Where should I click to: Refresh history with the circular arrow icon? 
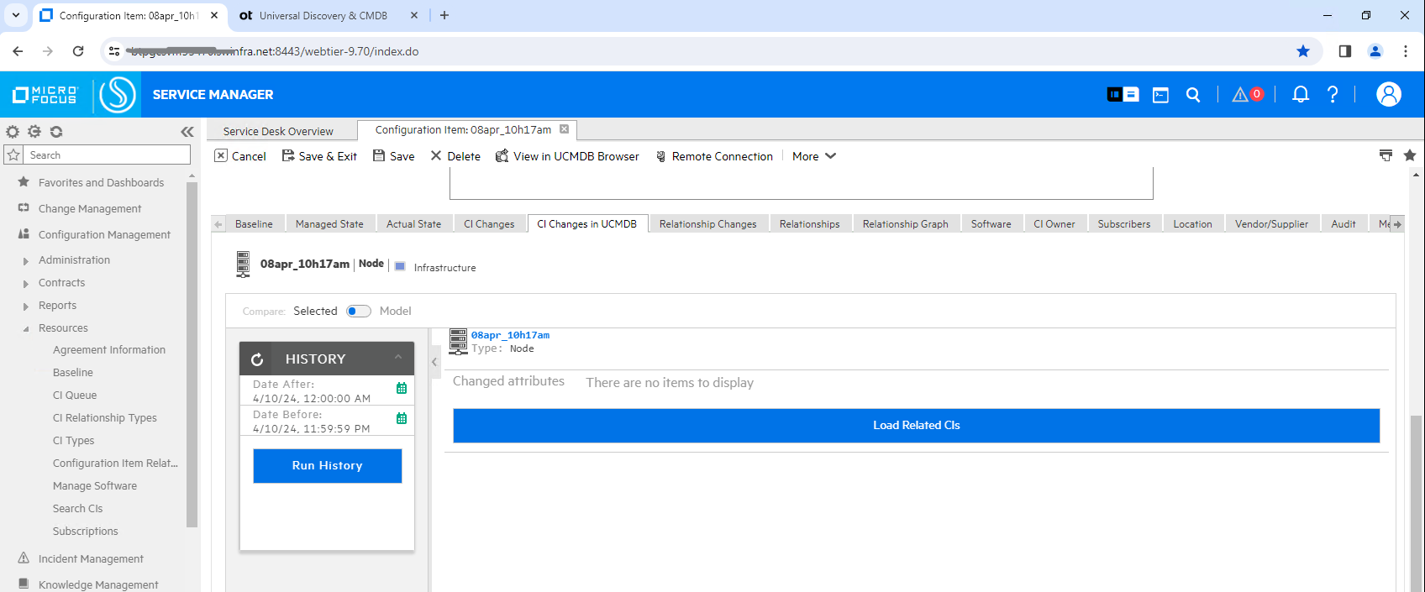click(257, 359)
